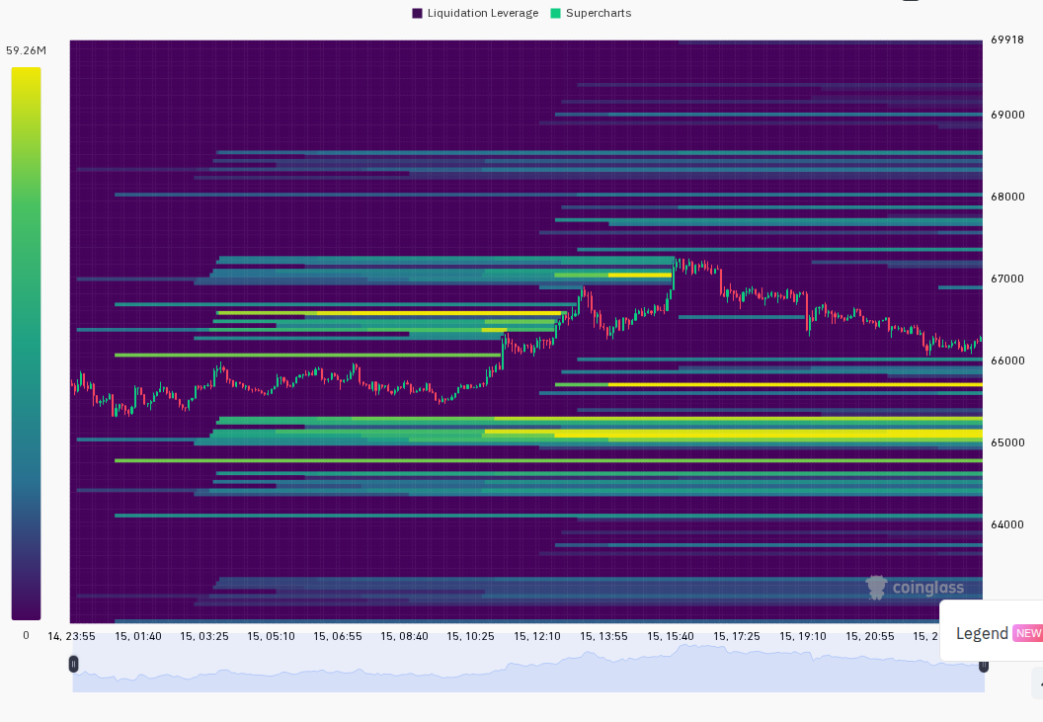The width and height of the screenshot is (1043, 722).
Task: Click the 65000 price axis label
Action: click(1007, 442)
